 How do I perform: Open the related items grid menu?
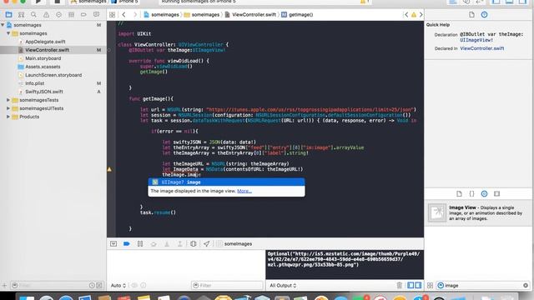coord(112,15)
